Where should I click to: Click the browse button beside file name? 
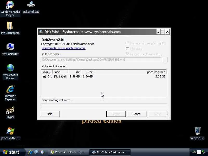[x=165, y=60]
